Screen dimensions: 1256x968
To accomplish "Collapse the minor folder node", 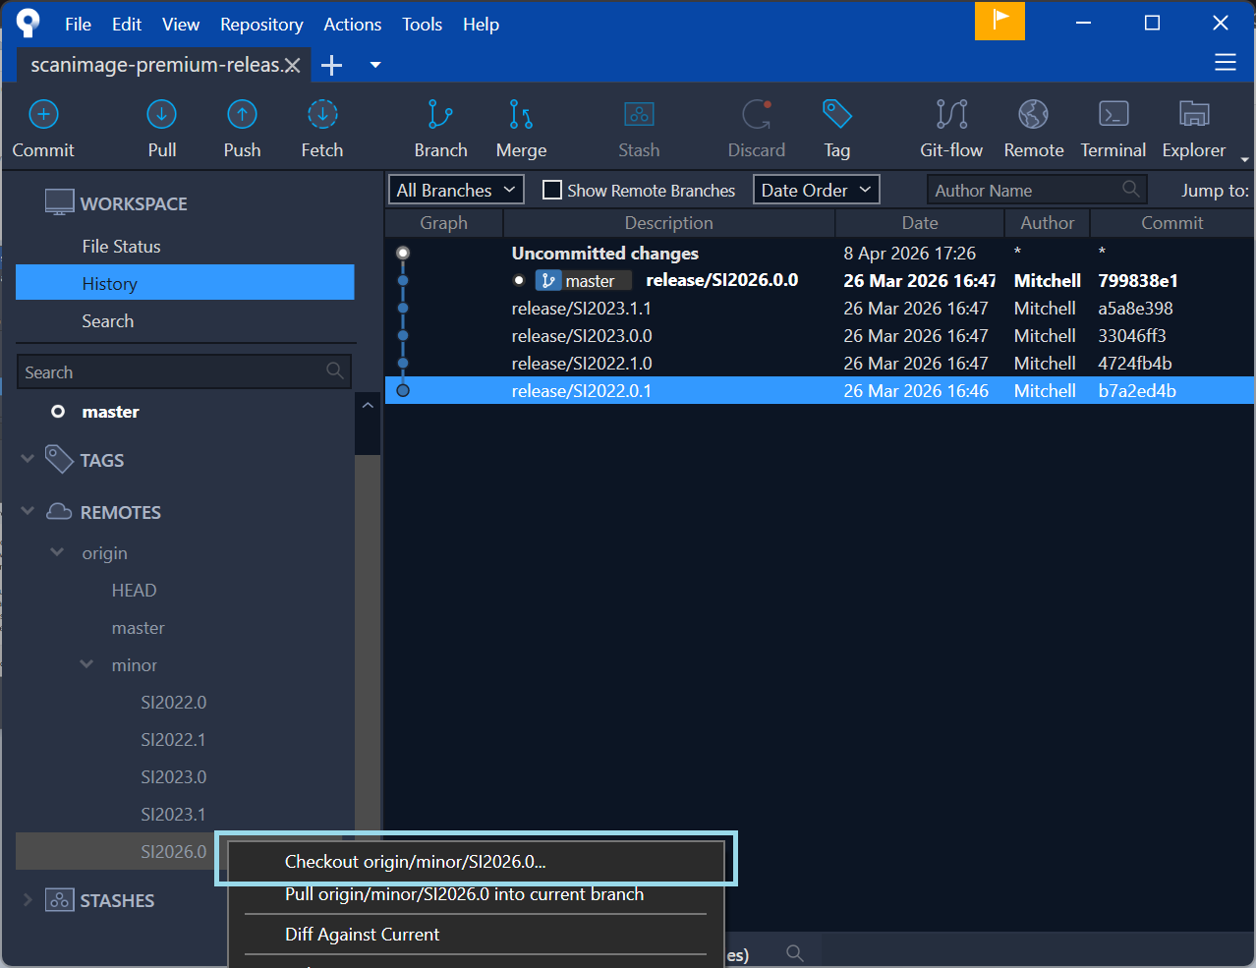I will tap(86, 664).
